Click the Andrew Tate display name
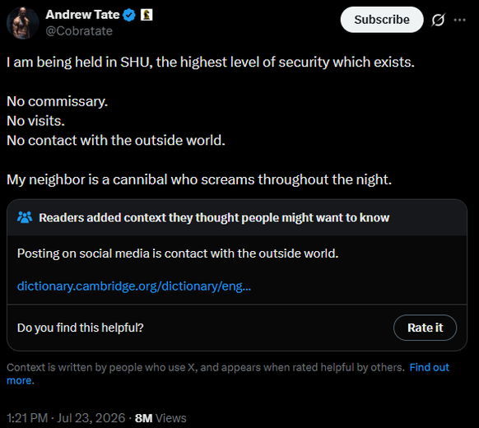This screenshot has width=479, height=428. (82, 15)
